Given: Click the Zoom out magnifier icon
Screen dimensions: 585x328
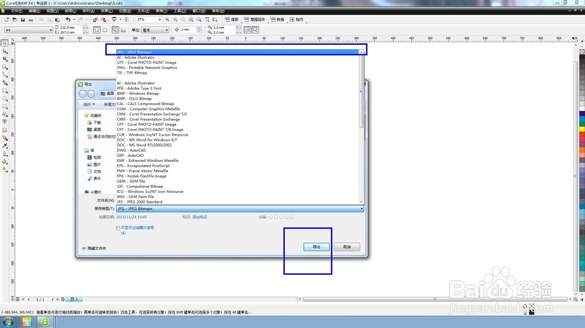Looking at the screenshot, I should (175, 19).
